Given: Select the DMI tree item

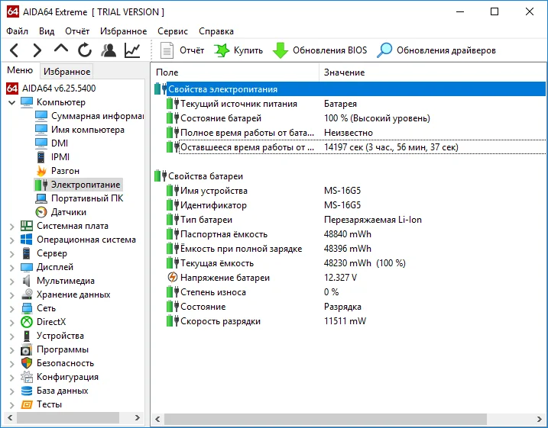Looking at the screenshot, I should click(60, 143).
